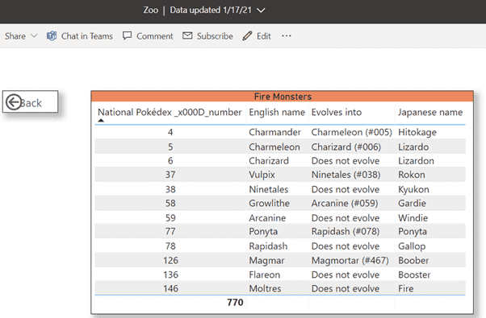Image resolution: width=486 pixels, height=318 pixels.
Task: Select the Hitokage cell
Action: tap(417, 132)
